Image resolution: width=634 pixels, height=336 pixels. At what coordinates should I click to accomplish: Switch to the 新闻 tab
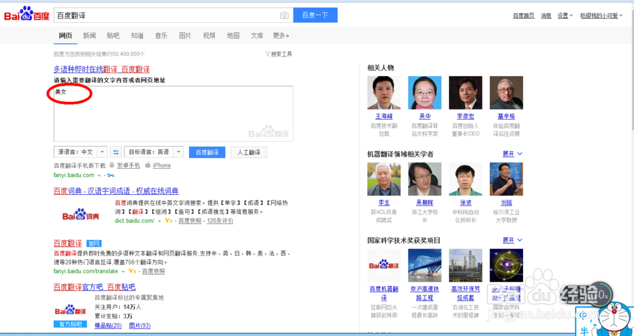(x=89, y=35)
